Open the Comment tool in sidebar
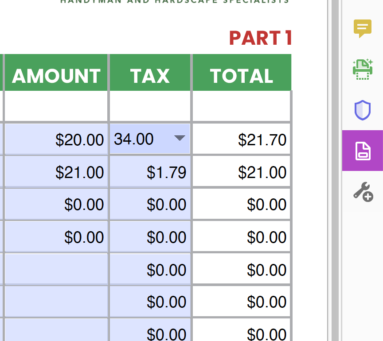Viewport: 383px width, 341px height. tap(362, 29)
